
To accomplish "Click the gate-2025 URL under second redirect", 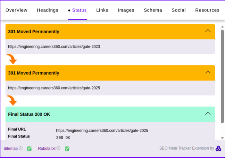I will point(54,88).
